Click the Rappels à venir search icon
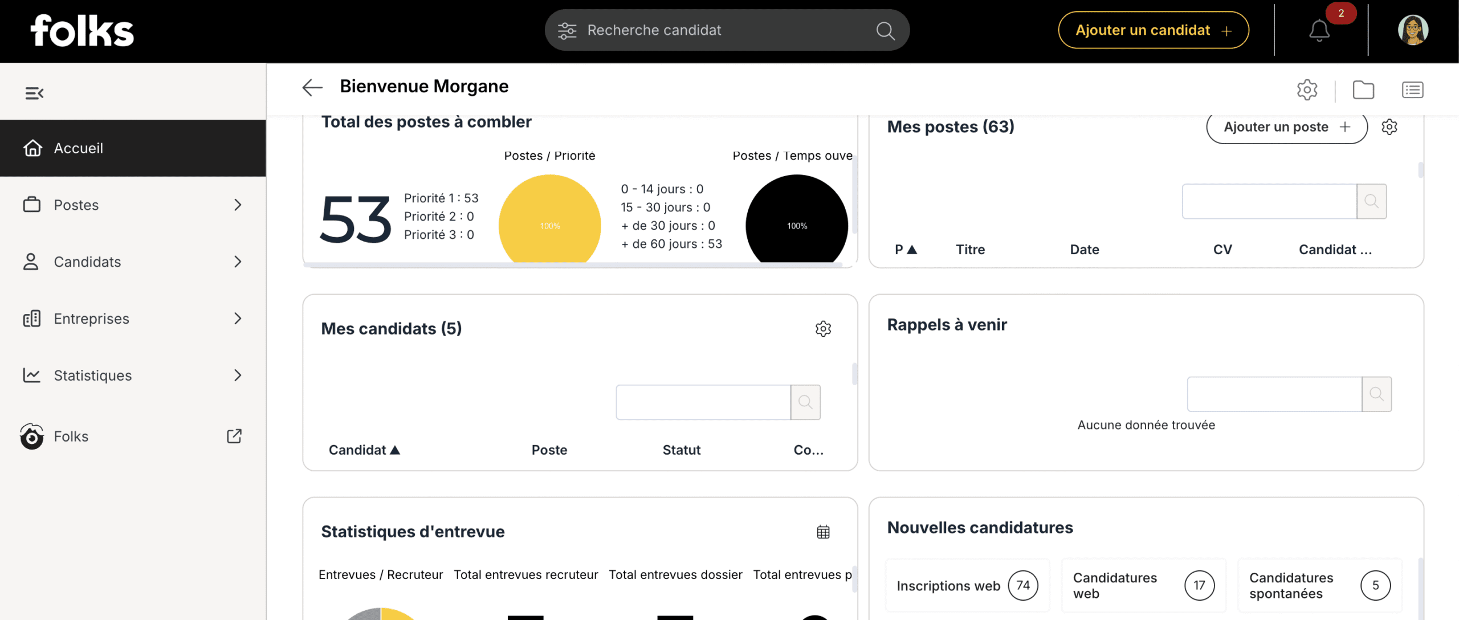This screenshot has height=620, width=1459. 1376,394
